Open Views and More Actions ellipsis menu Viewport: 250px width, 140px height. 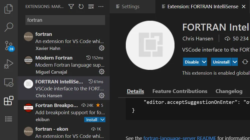coord(101,7)
